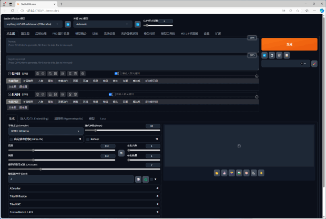Switch to the 图生图 main tab
Image resolution: width=326 pixels, height=219 pixels.
coord(25,34)
